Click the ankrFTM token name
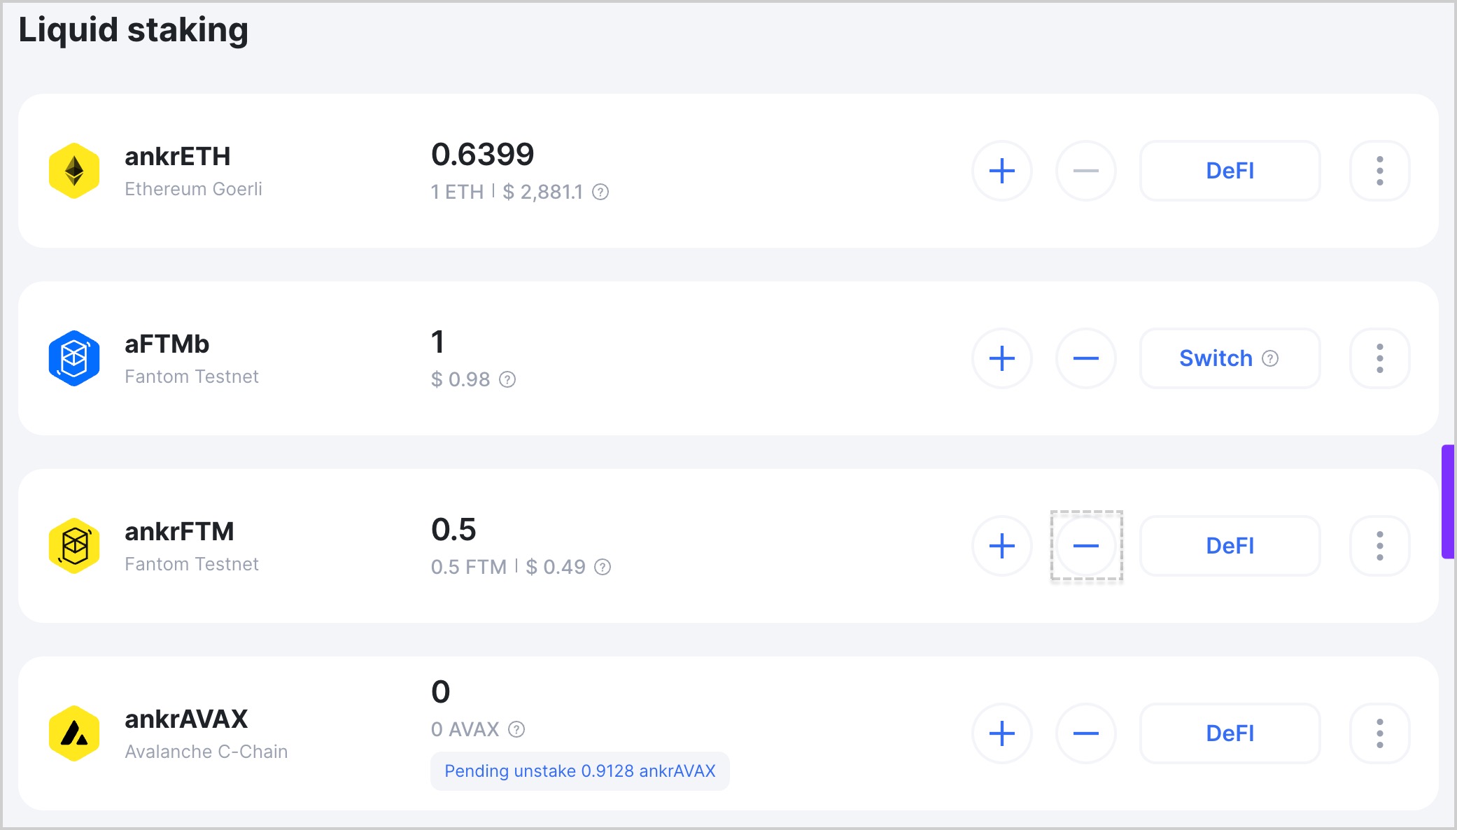The image size is (1457, 830). click(x=180, y=532)
